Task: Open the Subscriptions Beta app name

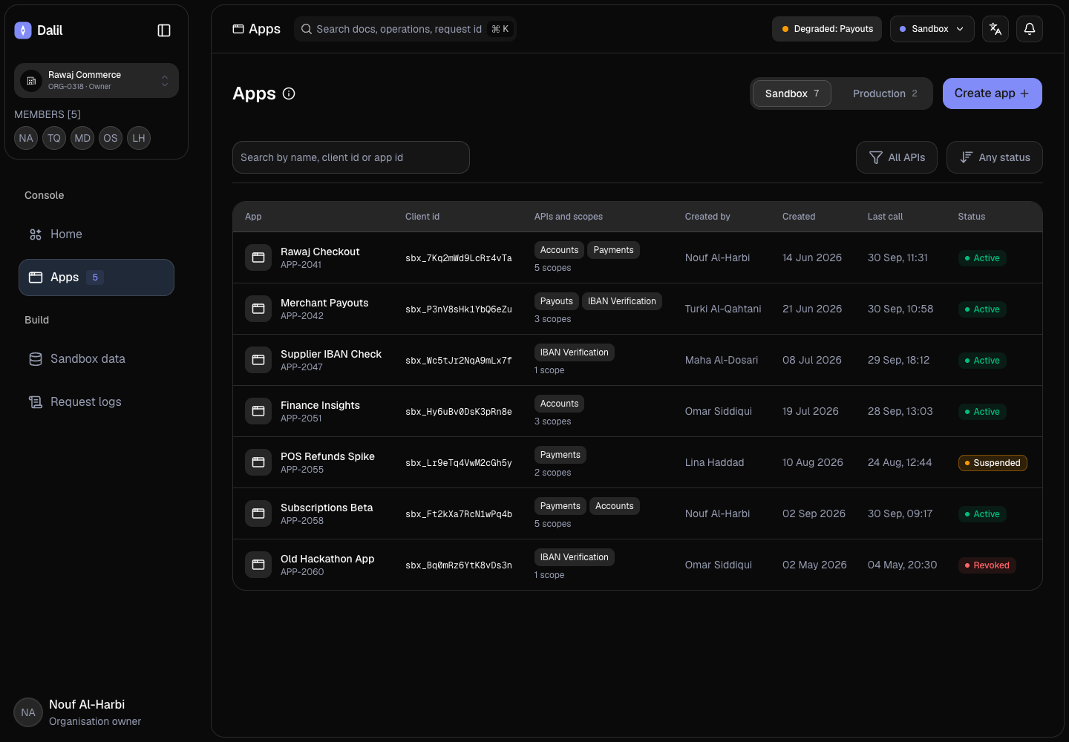Action: (327, 508)
